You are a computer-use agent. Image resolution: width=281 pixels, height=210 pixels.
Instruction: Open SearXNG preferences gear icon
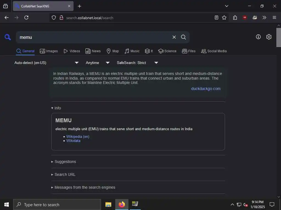[x=269, y=37]
